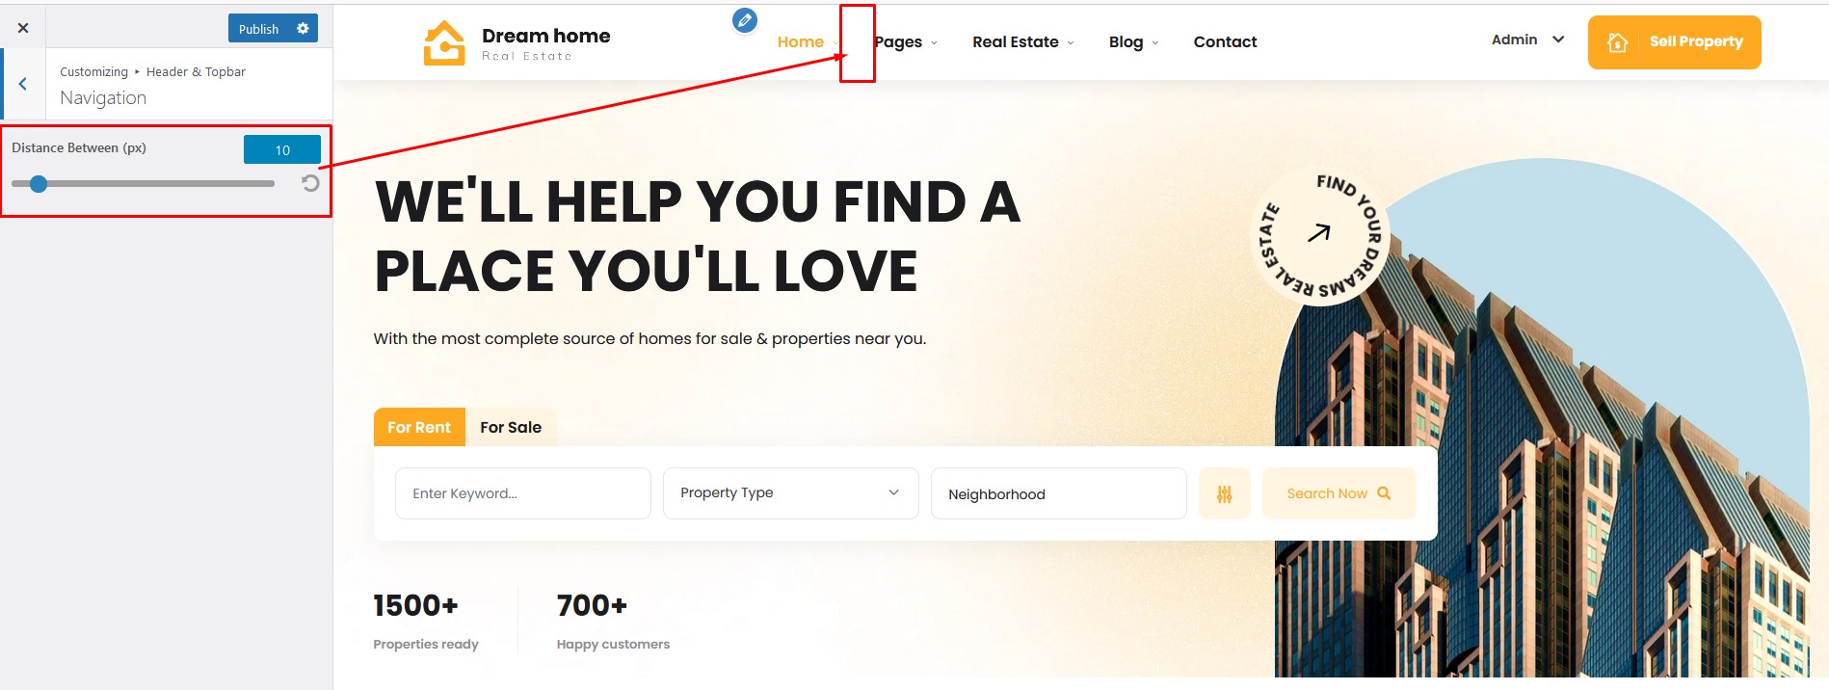Switch to the For Sale tab

511,427
